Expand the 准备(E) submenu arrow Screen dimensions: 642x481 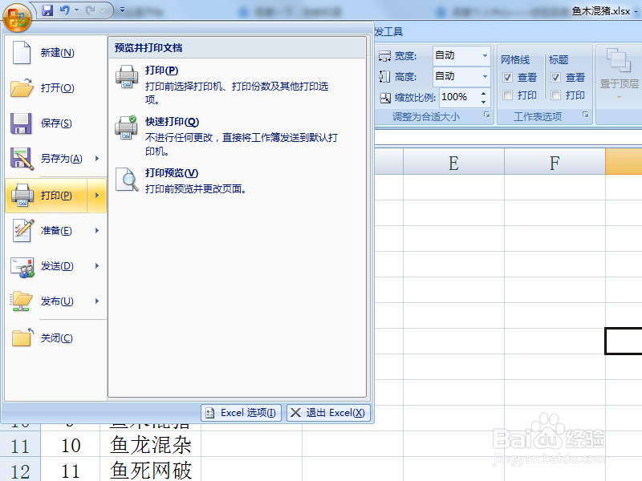pos(97,231)
